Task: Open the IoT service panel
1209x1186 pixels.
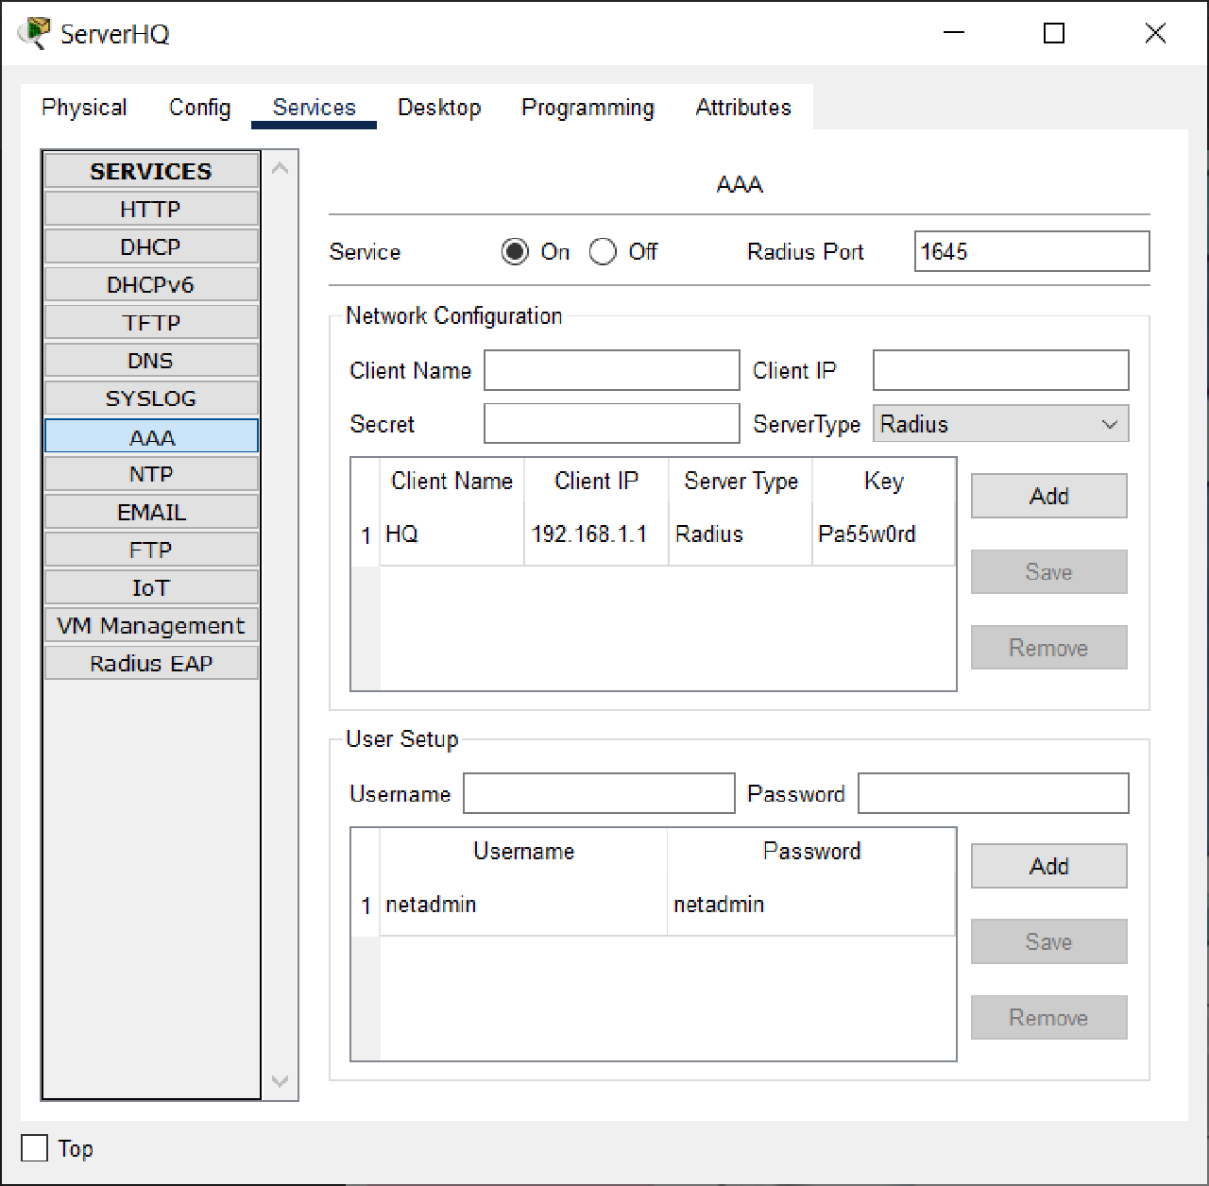Action: click(150, 586)
